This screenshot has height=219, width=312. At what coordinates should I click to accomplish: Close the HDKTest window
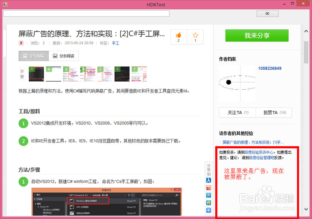pos(303,3)
